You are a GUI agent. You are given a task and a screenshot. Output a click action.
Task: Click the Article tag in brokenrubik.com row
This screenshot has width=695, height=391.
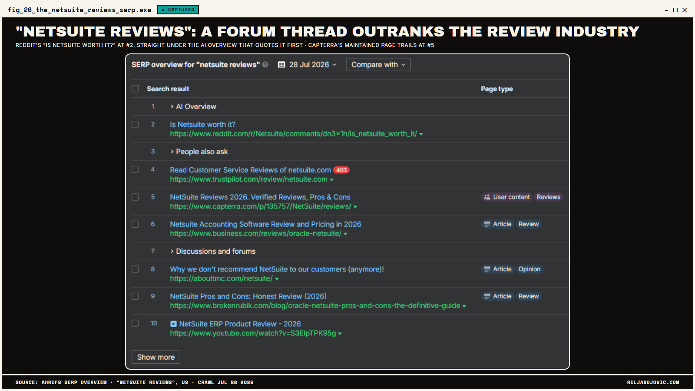[x=498, y=296]
